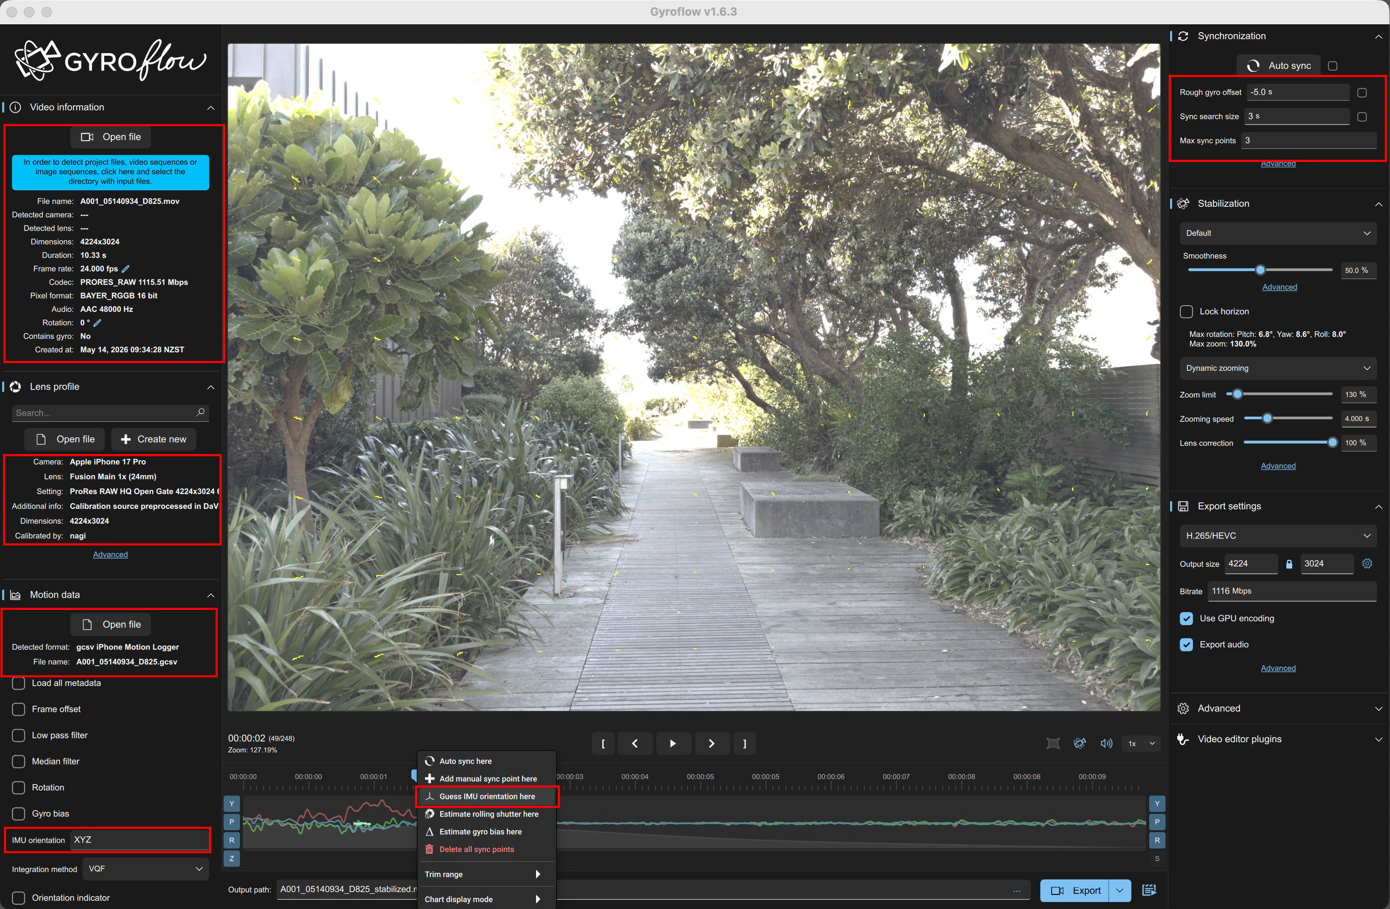Collapse the Motion data section
The width and height of the screenshot is (1390, 909).
click(211, 595)
